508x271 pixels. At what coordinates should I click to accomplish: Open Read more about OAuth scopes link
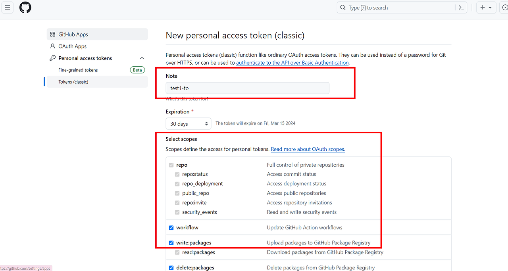[x=308, y=149]
